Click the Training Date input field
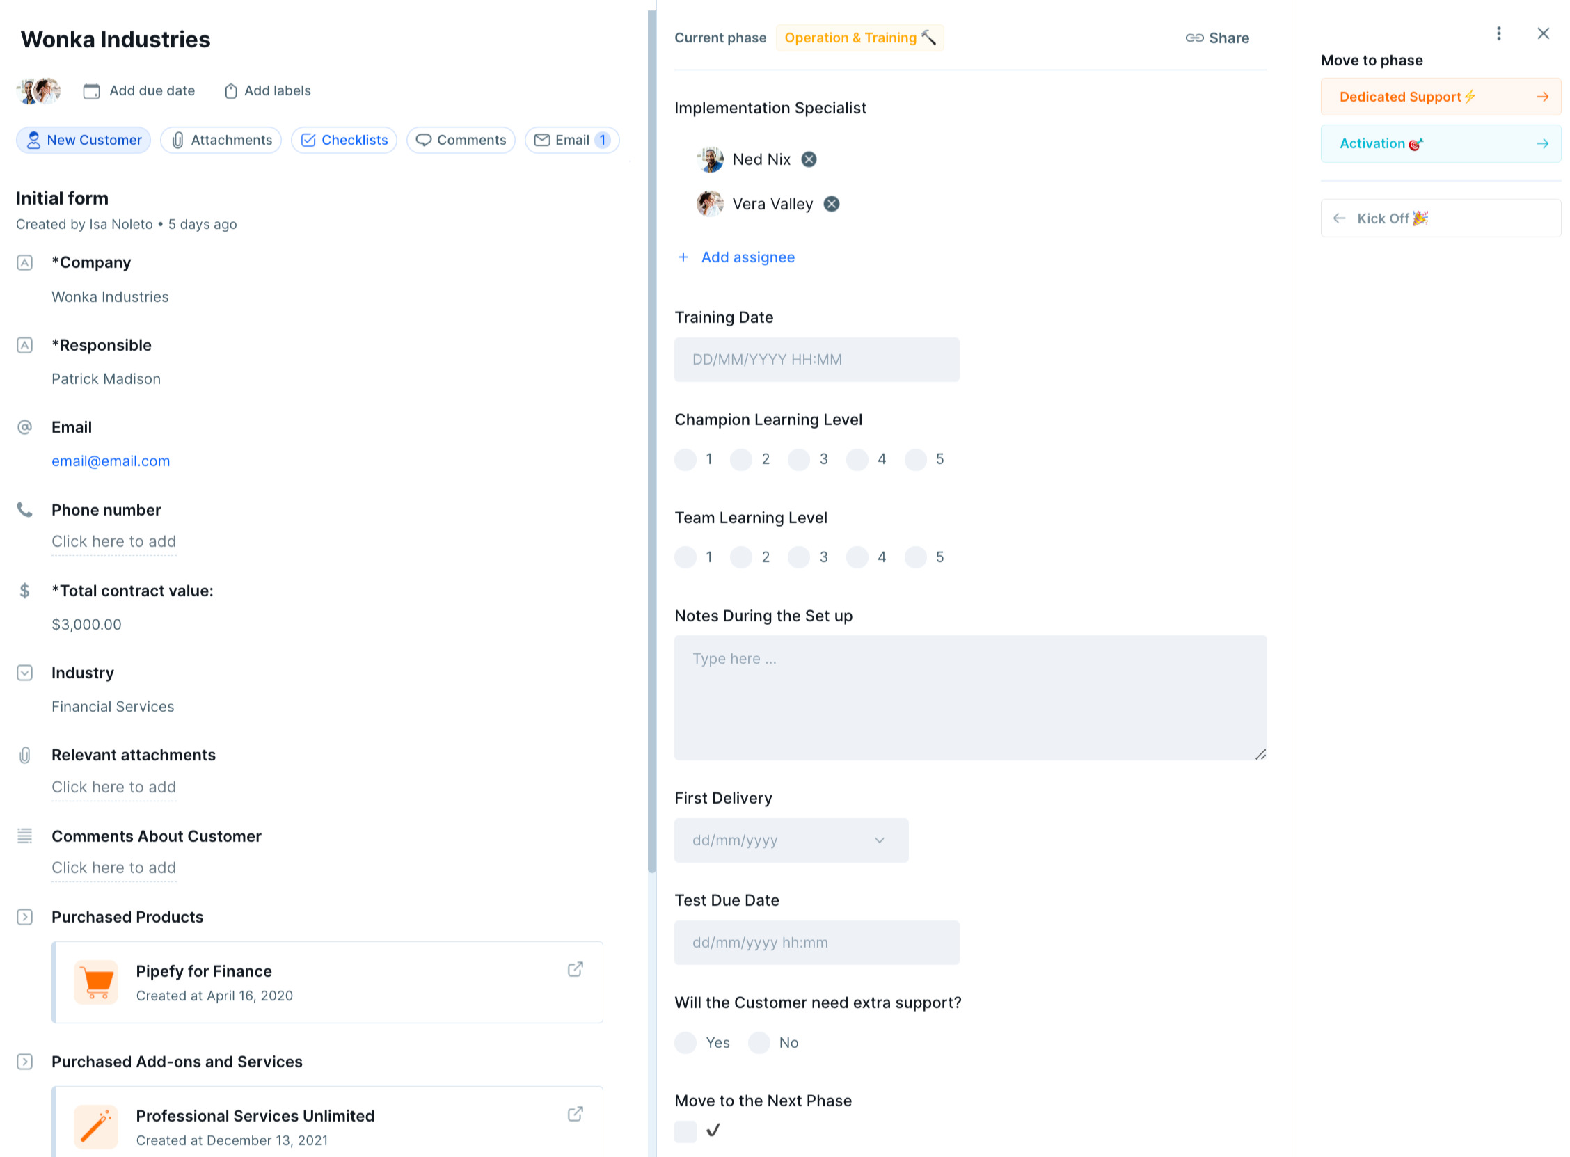The width and height of the screenshot is (1570, 1157). point(816,360)
